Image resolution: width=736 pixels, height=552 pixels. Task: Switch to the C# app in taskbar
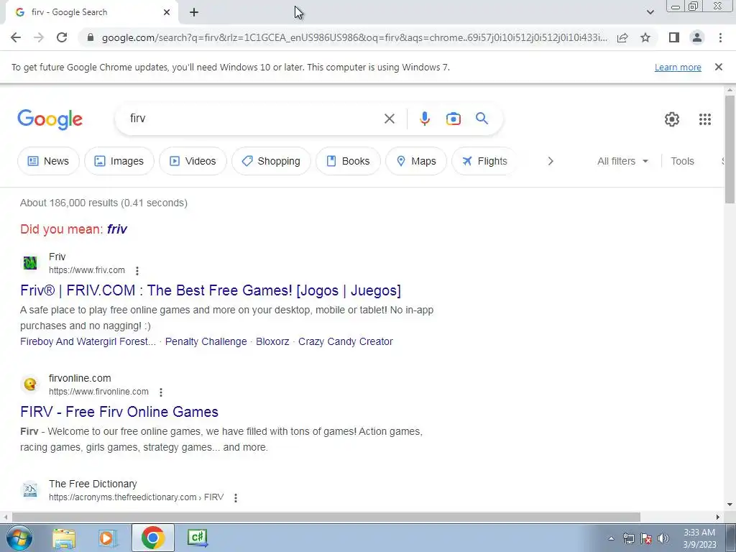(x=197, y=538)
